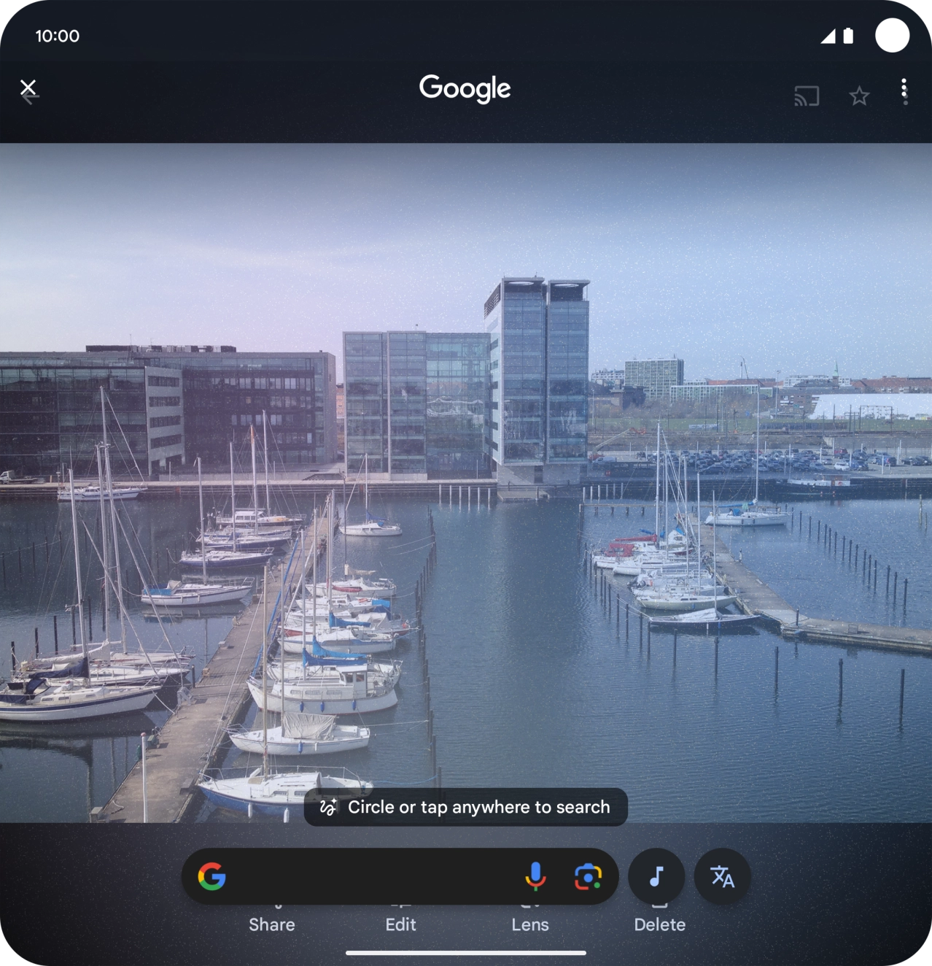Choose the Edit action
Image resolution: width=932 pixels, height=966 pixels.
400,924
